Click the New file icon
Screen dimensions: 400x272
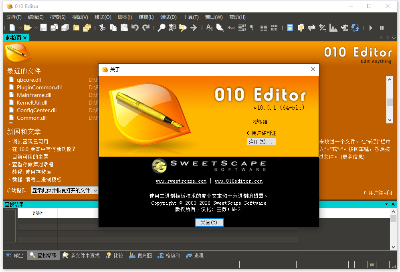coord(12,28)
